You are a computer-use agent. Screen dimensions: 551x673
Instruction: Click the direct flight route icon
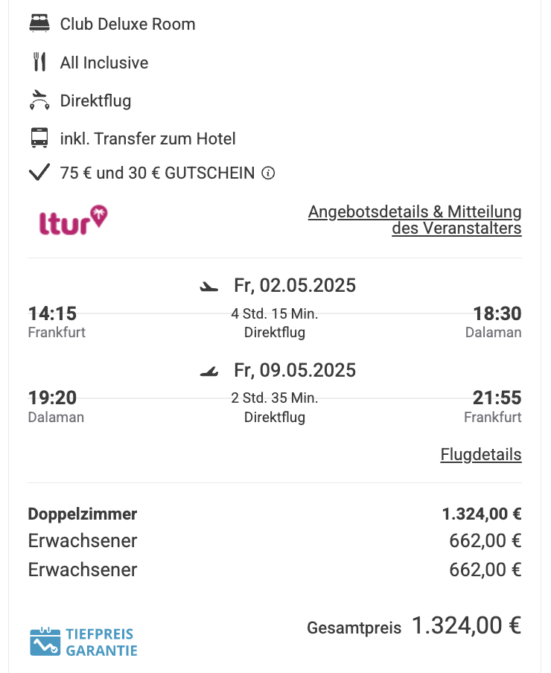coord(39,100)
